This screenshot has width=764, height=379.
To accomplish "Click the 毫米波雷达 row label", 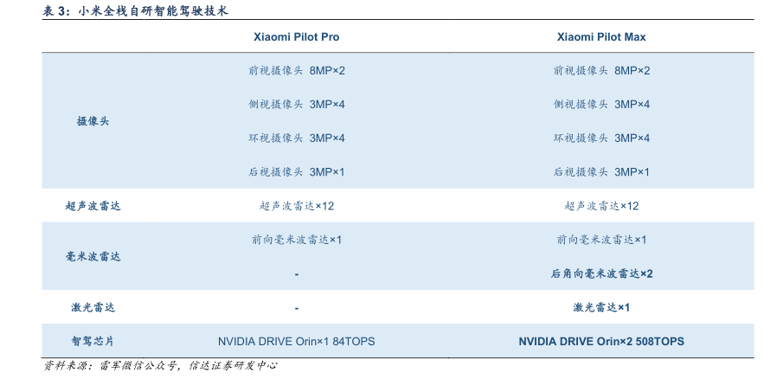I will (93, 257).
